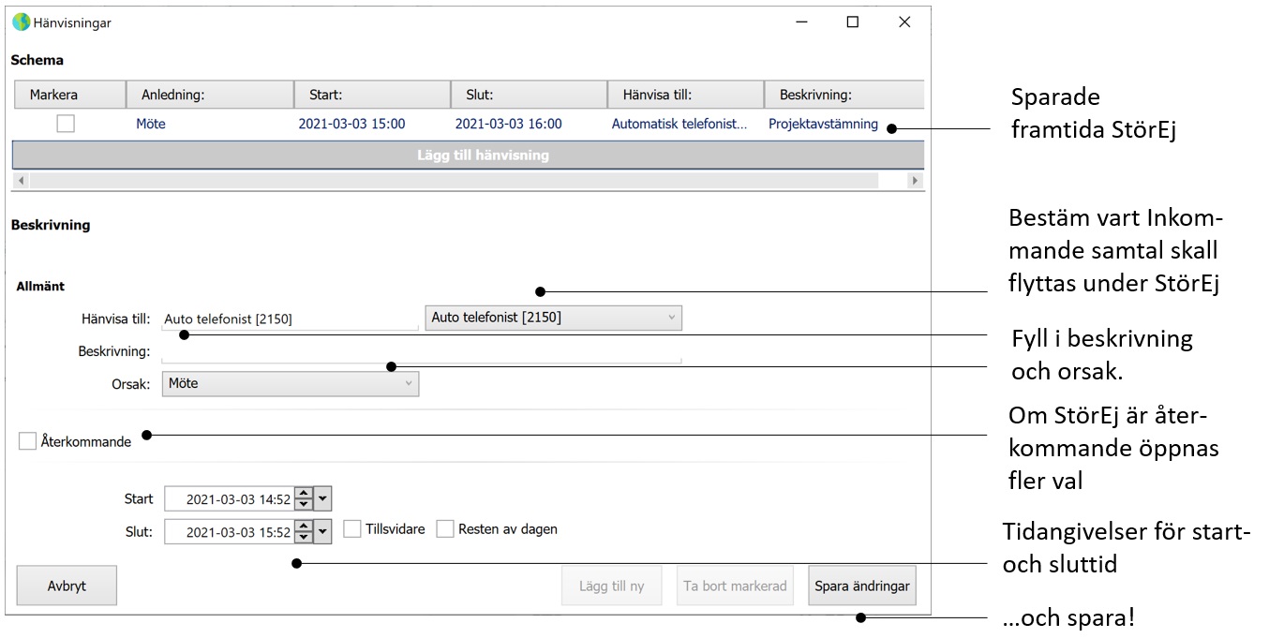Sort by the Start column header
Image resolution: width=1269 pixels, height=638 pixels.
click(372, 95)
